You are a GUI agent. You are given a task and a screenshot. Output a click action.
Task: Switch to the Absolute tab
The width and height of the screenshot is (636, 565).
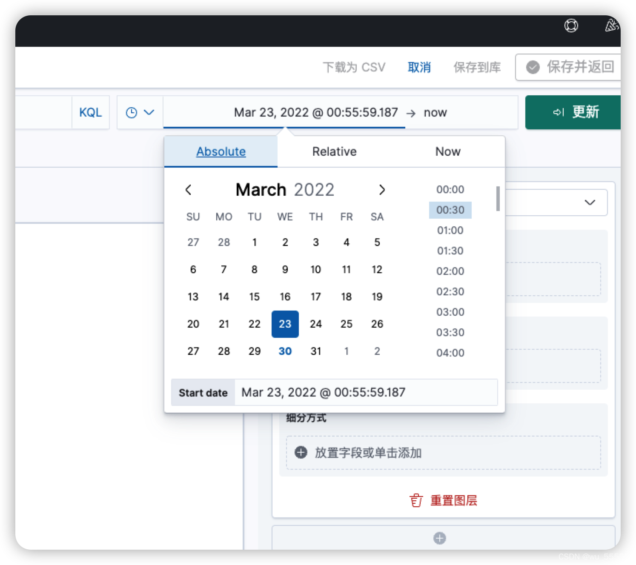[x=221, y=151]
